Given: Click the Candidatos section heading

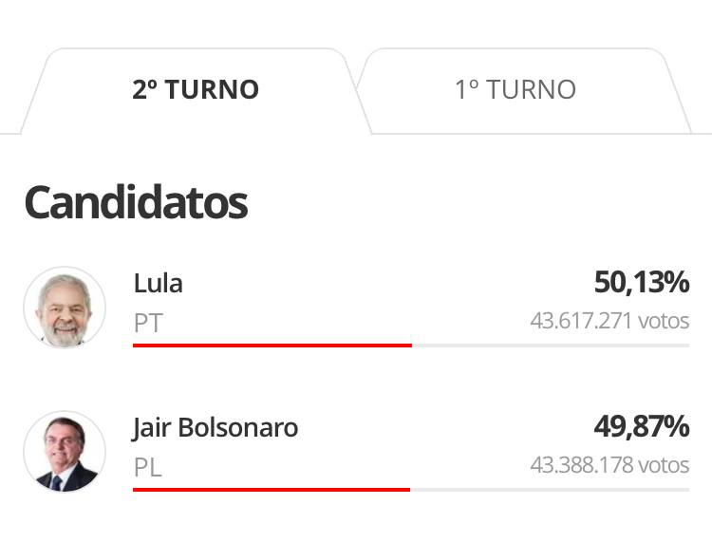Looking at the screenshot, I should (x=136, y=203).
